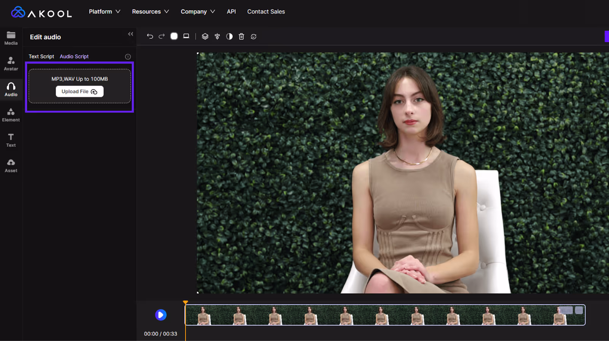Image resolution: width=609 pixels, height=341 pixels.
Task: Click the Upload File button
Action: (80, 92)
